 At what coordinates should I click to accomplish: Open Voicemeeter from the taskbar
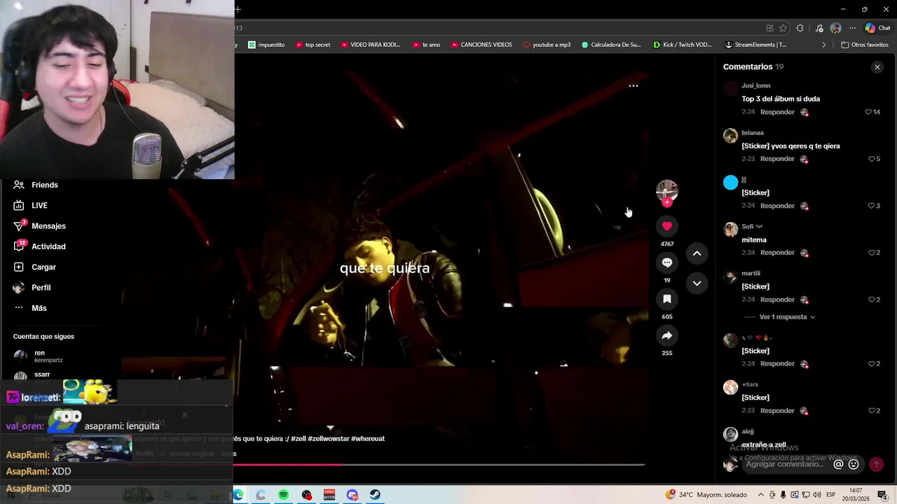coord(329,495)
